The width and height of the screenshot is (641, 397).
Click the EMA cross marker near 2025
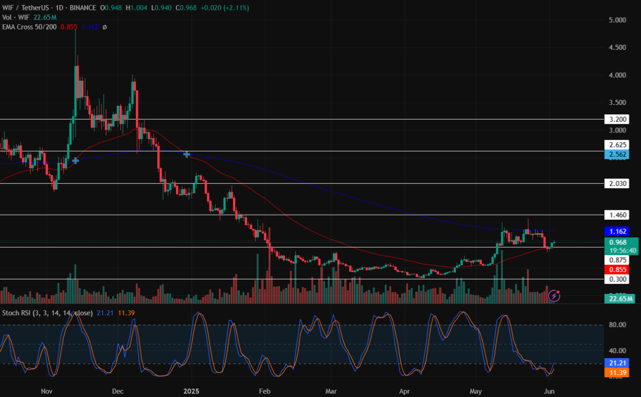[x=186, y=155]
